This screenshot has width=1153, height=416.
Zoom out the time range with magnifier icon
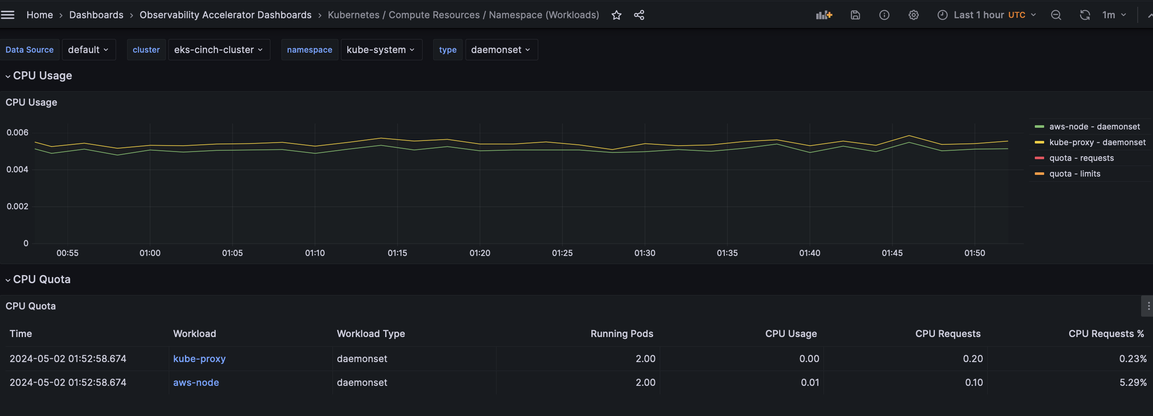click(x=1056, y=15)
